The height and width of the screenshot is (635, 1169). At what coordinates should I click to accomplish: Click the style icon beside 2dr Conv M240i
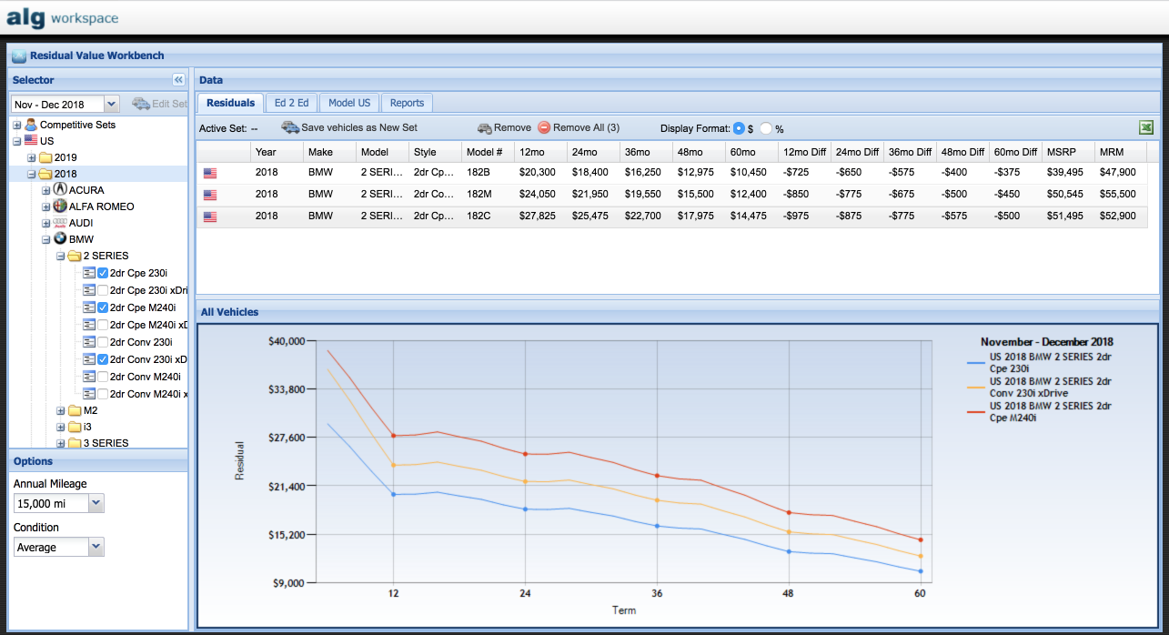(x=89, y=377)
